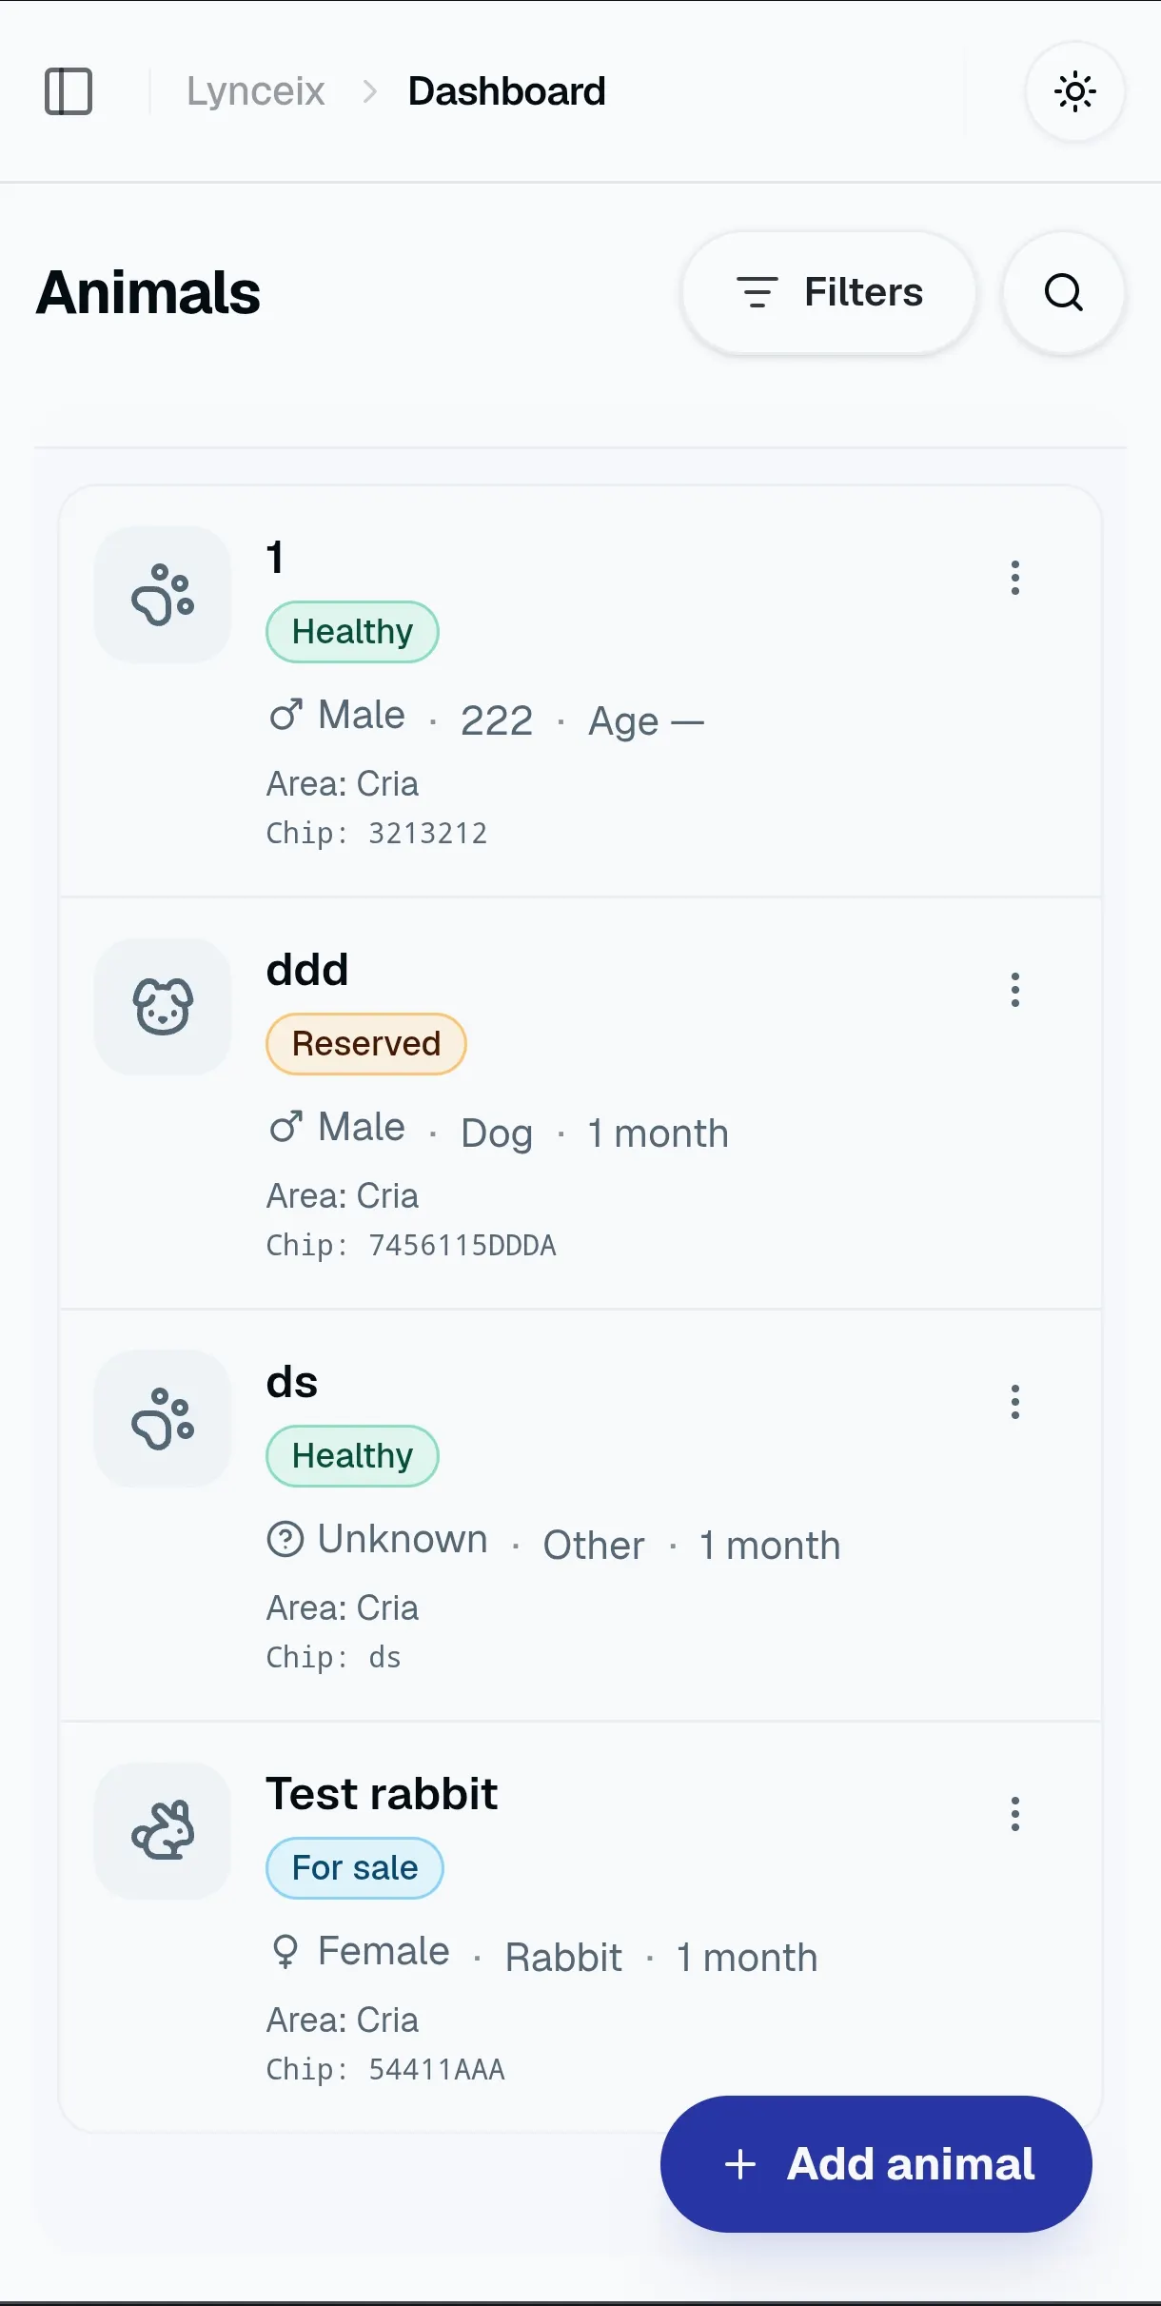Click the Reserved badge on ddd
The image size is (1161, 2306).
click(366, 1044)
